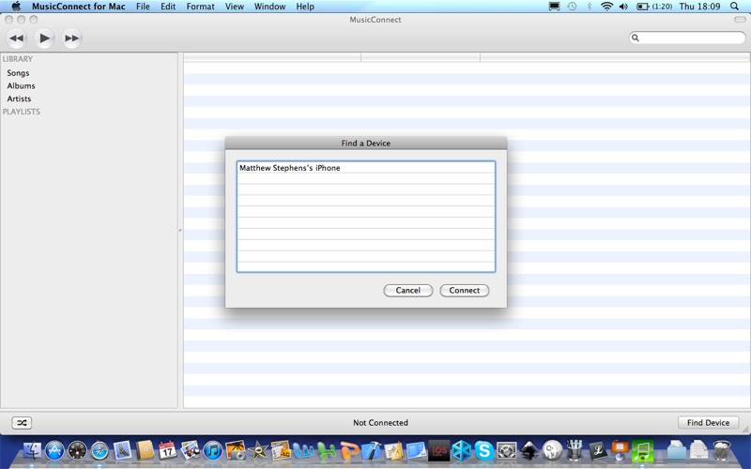The image size is (751, 469).
Task: Open the Edit menu
Action: click(168, 7)
